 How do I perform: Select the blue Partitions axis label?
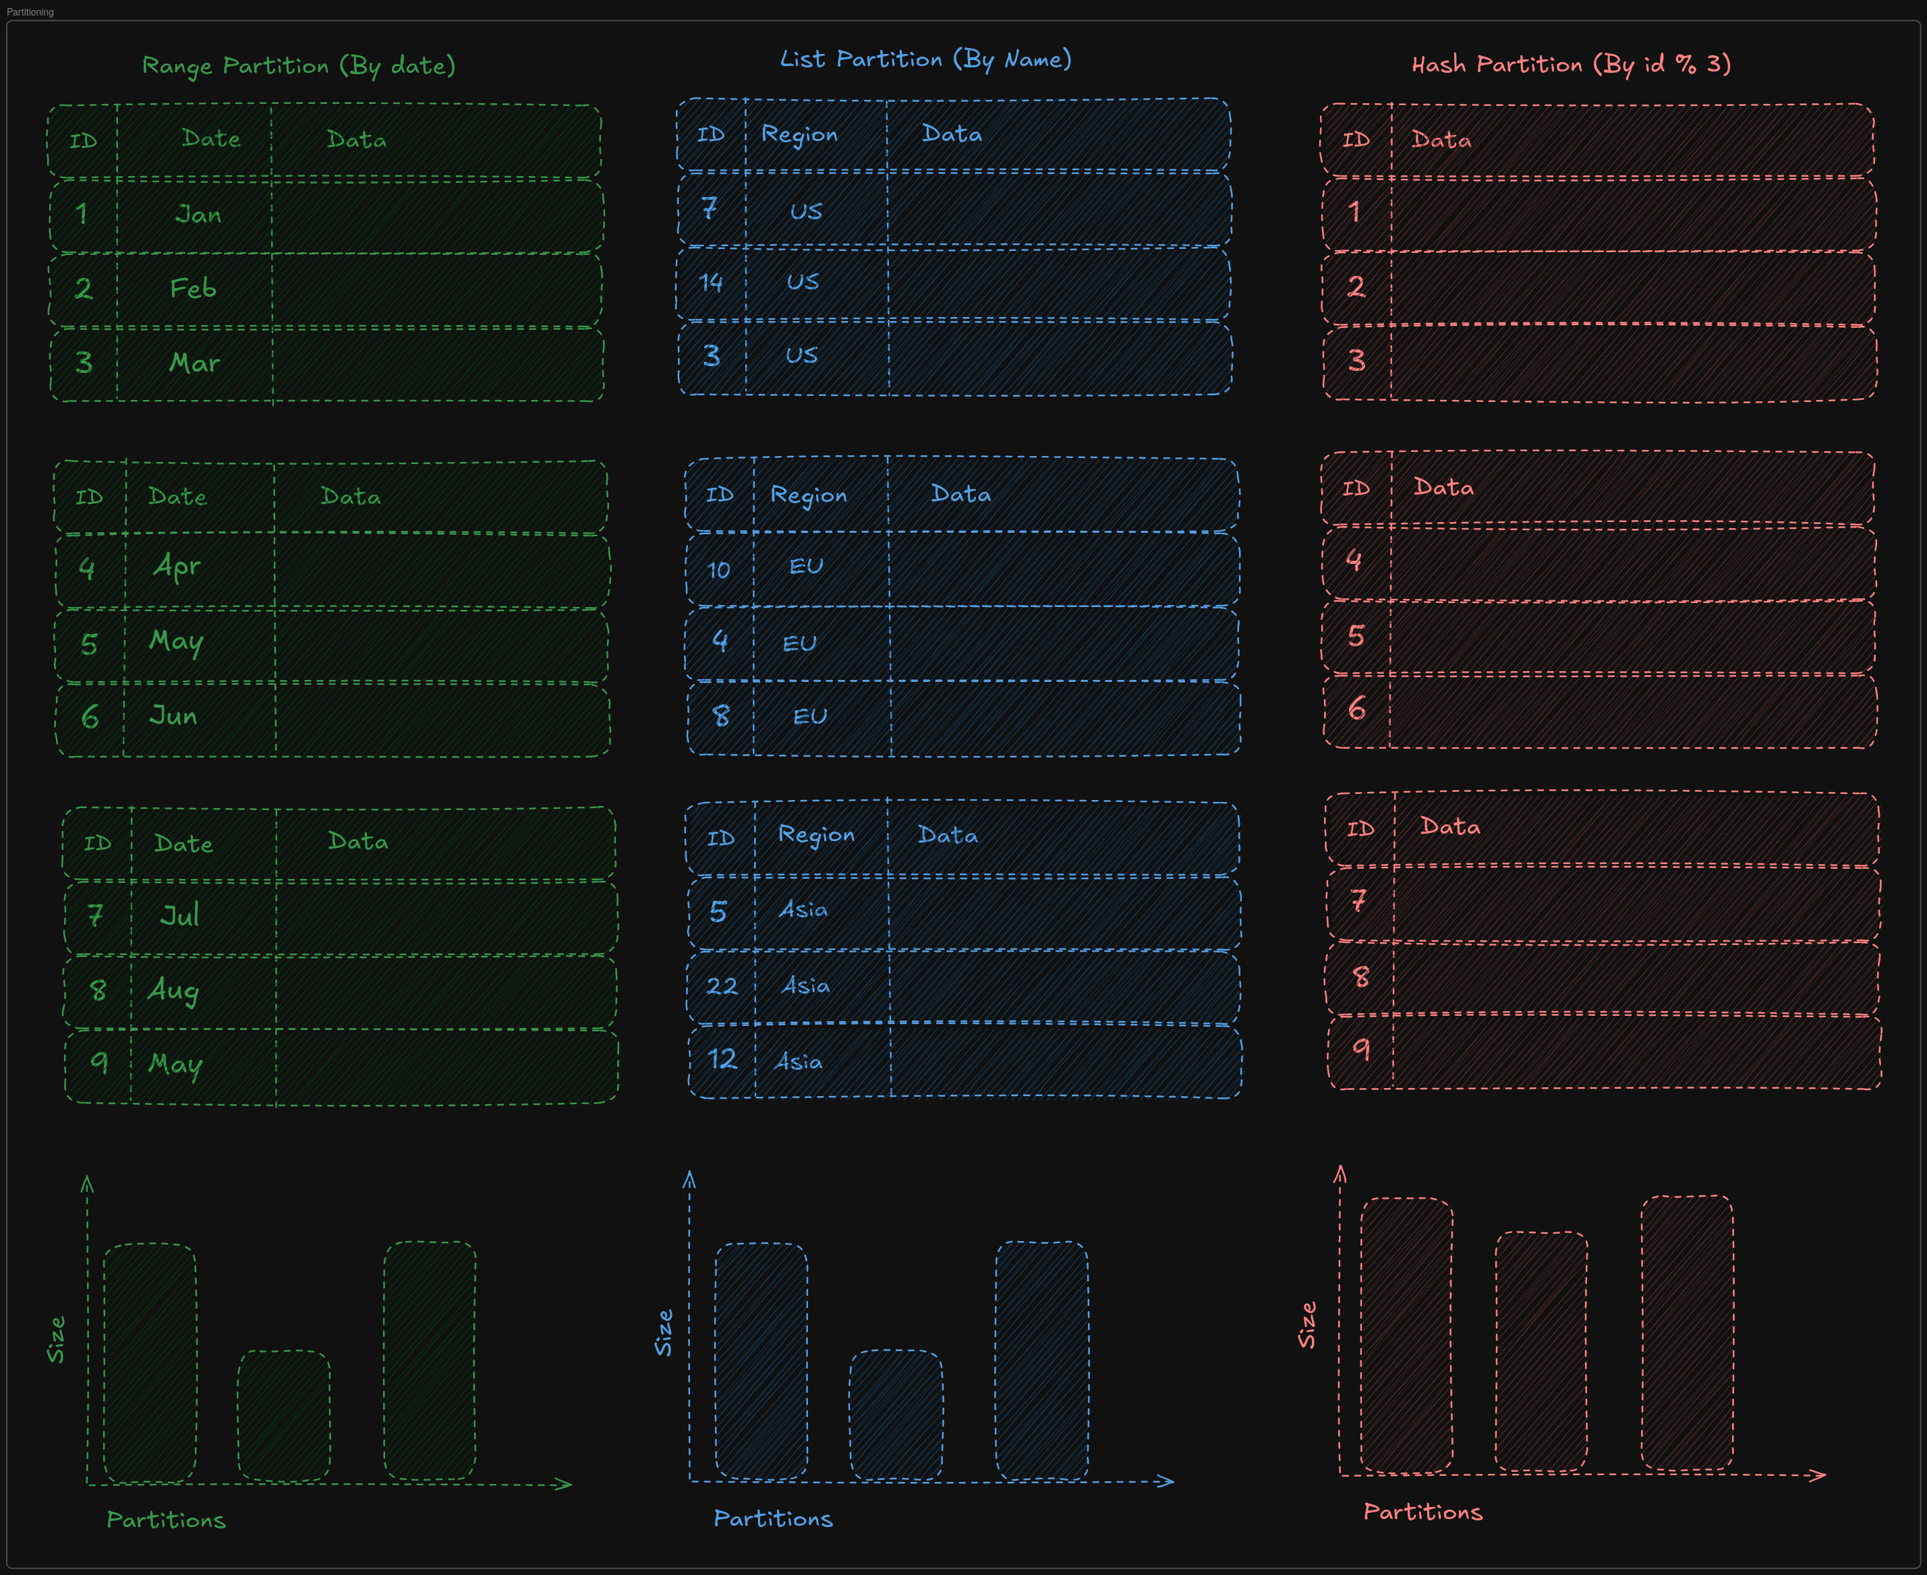[773, 1519]
